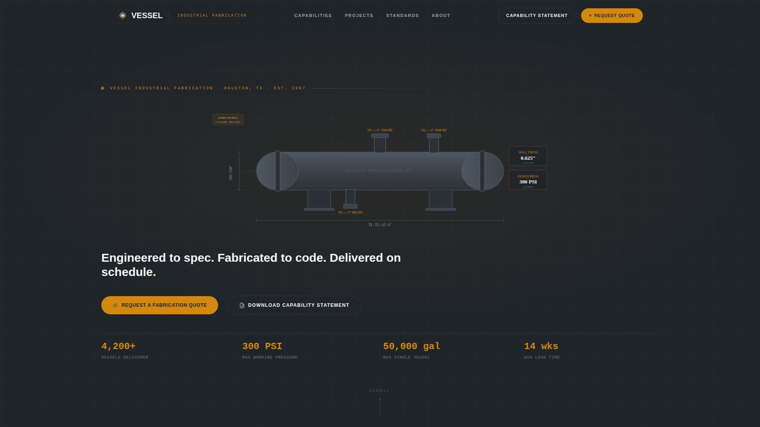Click the SCROLL indicator at page bottom
Viewport: 760px width, 427px height.
coord(380,391)
